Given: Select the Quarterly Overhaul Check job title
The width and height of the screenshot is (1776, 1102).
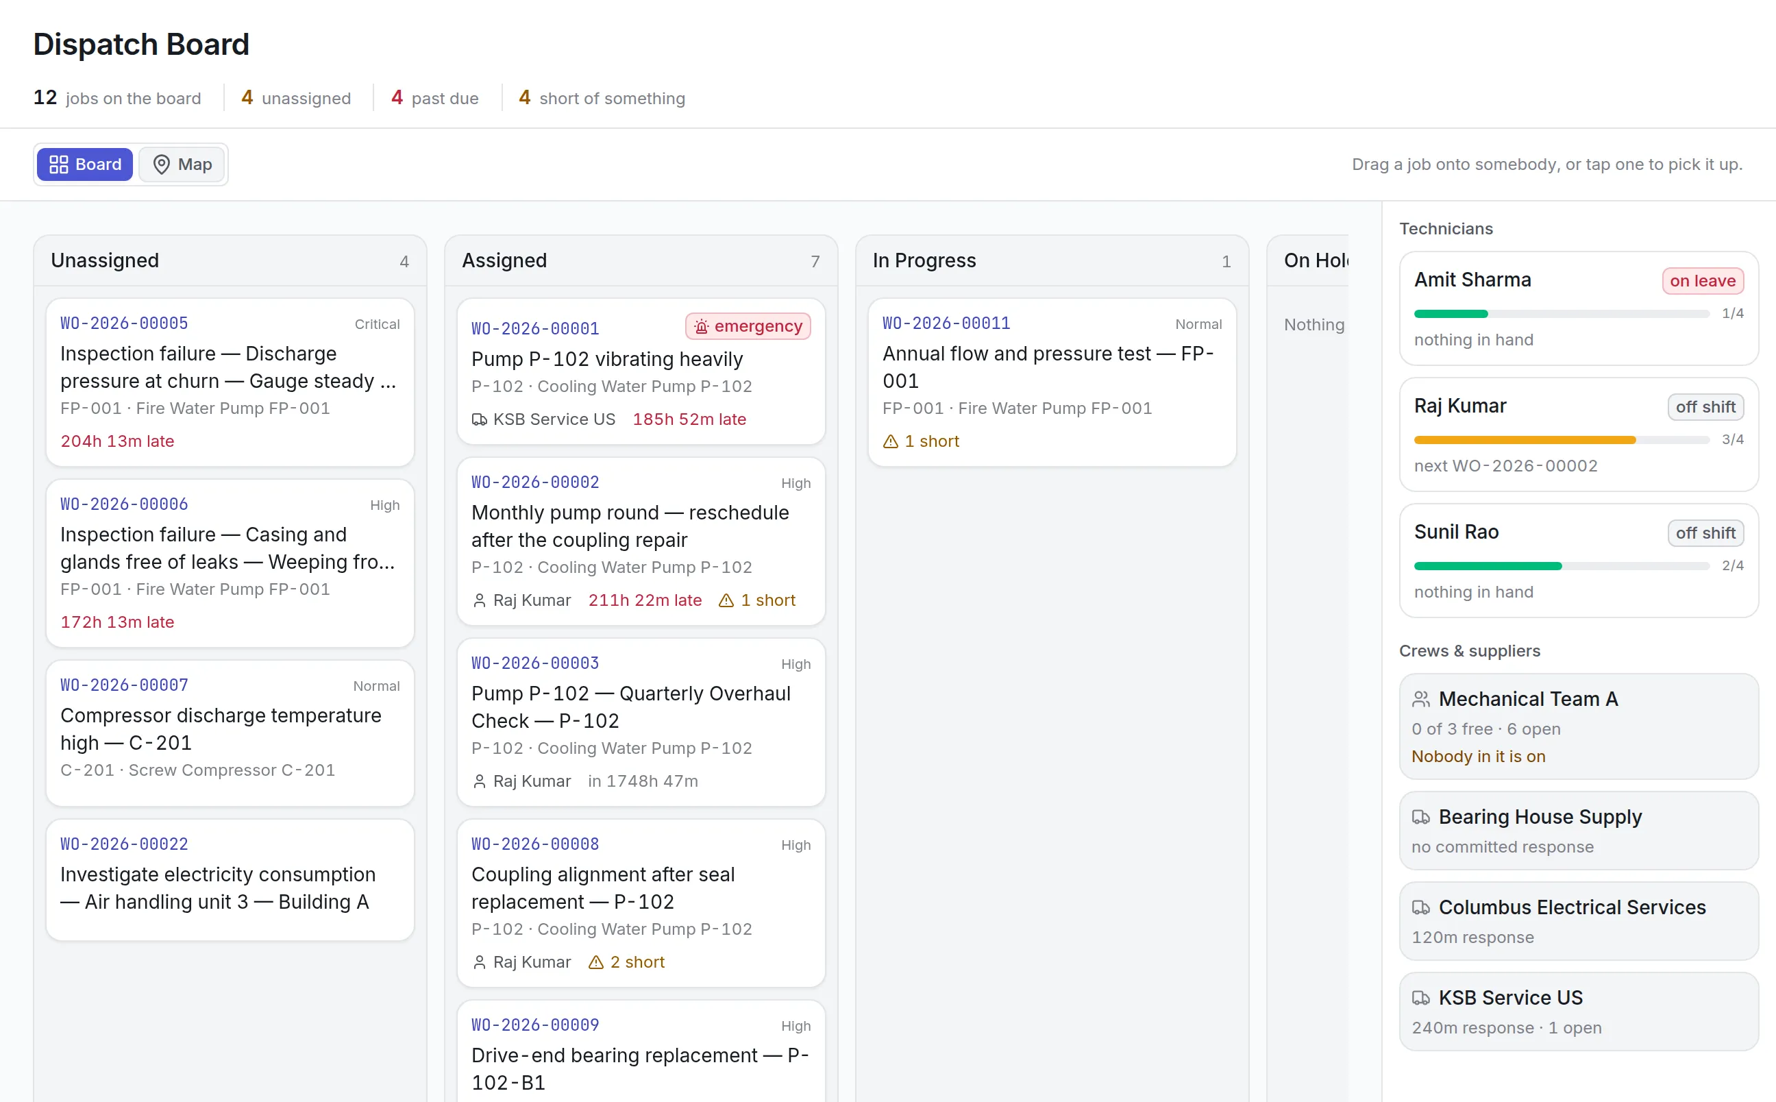Looking at the screenshot, I should (x=631, y=707).
